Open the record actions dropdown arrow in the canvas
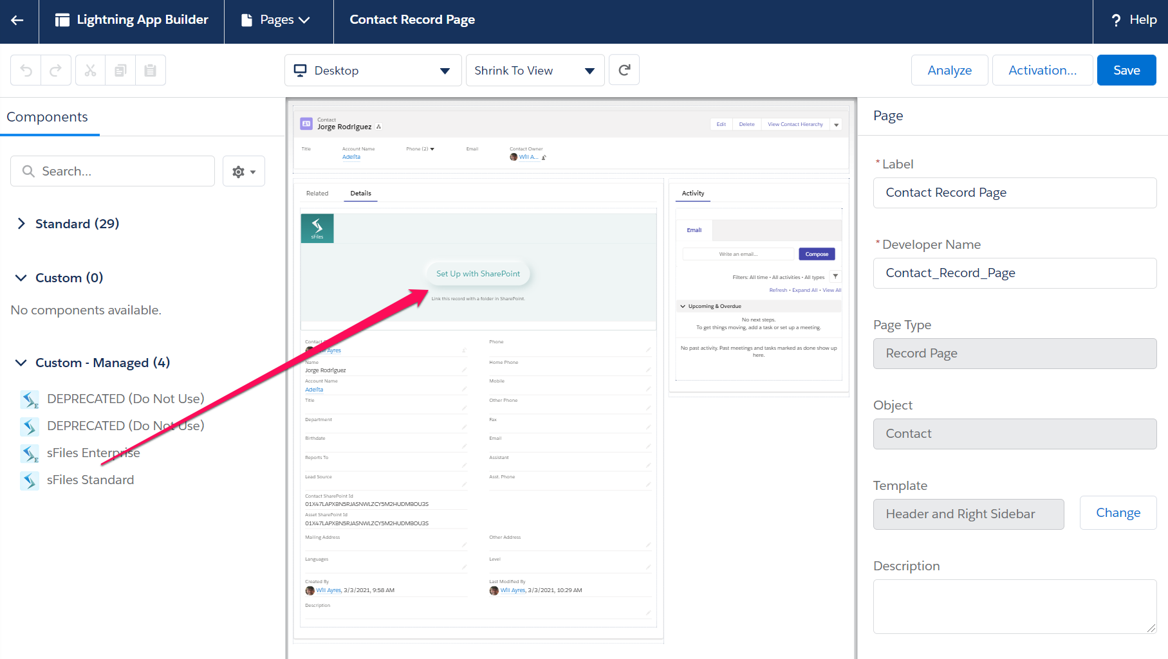The image size is (1168, 659). pyautogui.click(x=836, y=125)
